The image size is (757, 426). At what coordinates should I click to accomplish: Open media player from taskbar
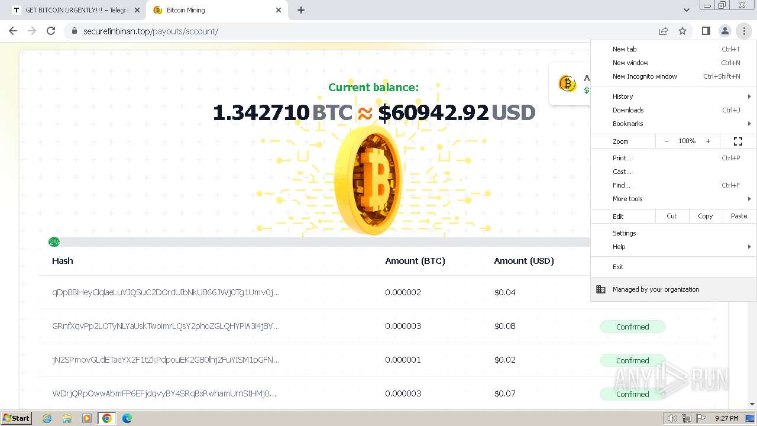tap(87, 418)
